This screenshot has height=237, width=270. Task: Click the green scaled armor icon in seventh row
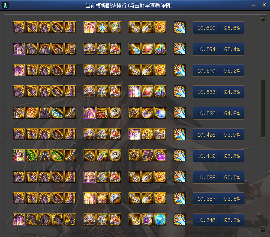click(x=32, y=155)
